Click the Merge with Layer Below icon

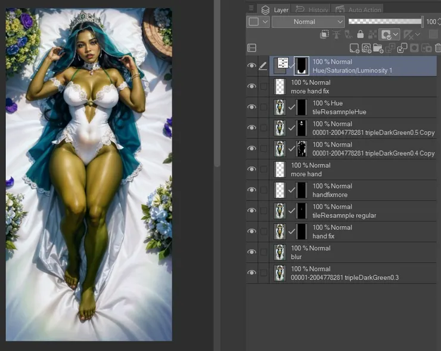click(402, 48)
